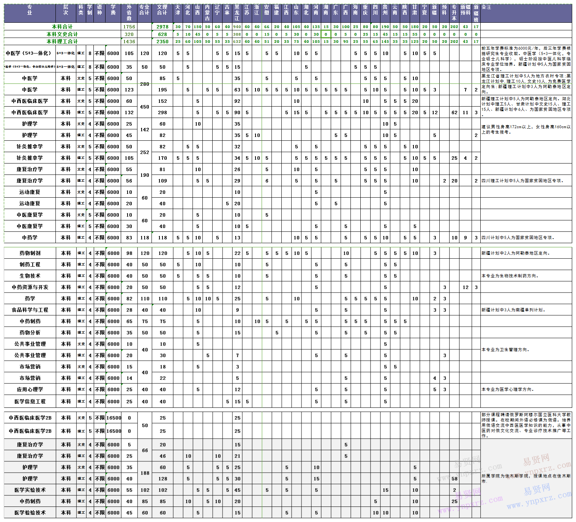This screenshot has width=576, height=522.
Task: Select the 专业合计 column header
Action: click(144, 13)
